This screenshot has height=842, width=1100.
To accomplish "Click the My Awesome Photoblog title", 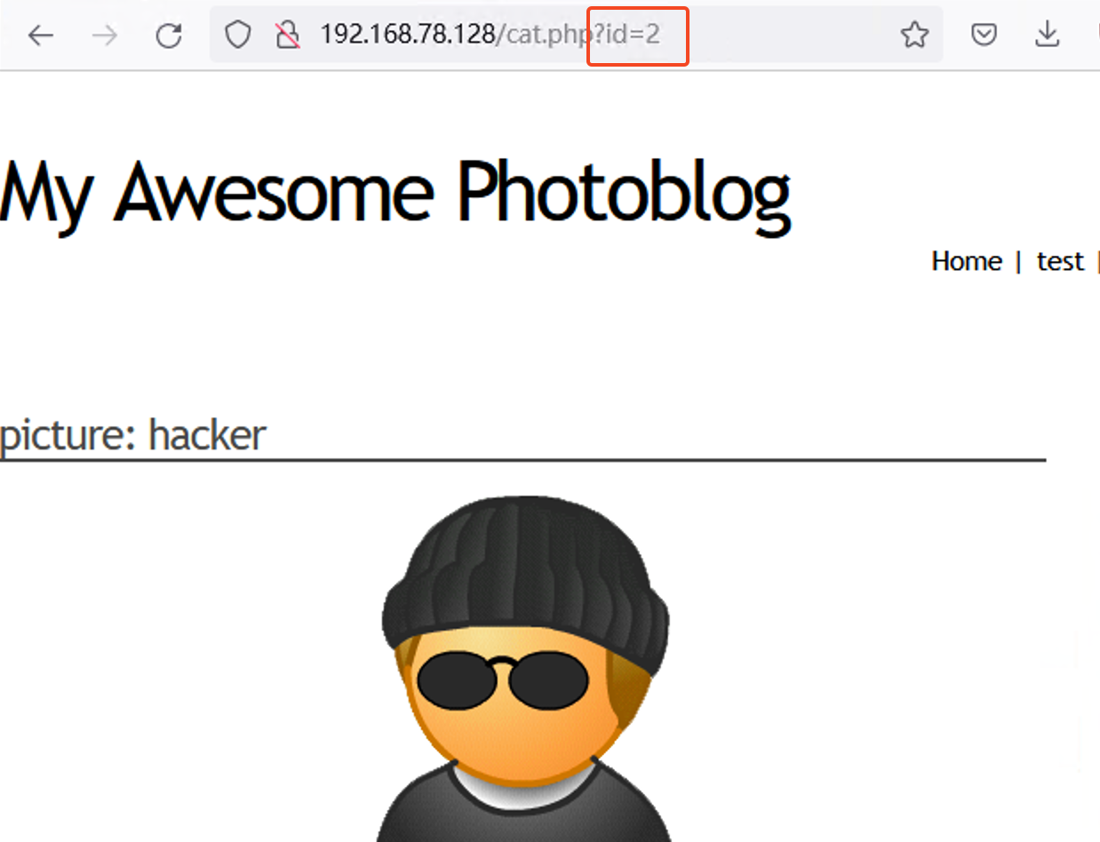I will [x=395, y=193].
